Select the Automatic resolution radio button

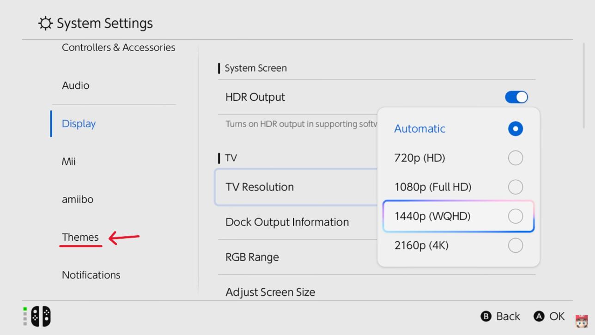tap(515, 129)
